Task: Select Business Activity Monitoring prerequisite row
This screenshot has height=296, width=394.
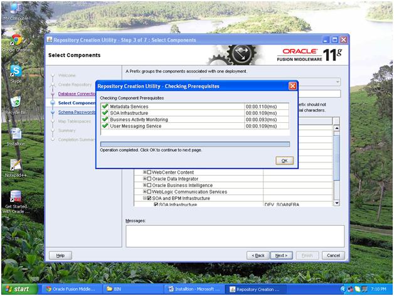Action: pyautogui.click(x=194, y=120)
